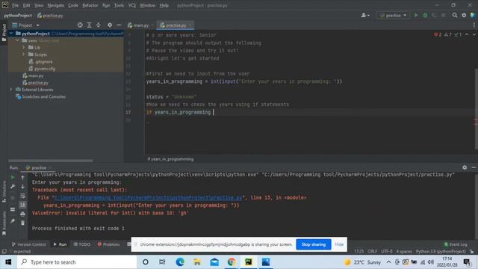Print console output with printer icon
Screen dimensions: 478x269
tap(23, 214)
